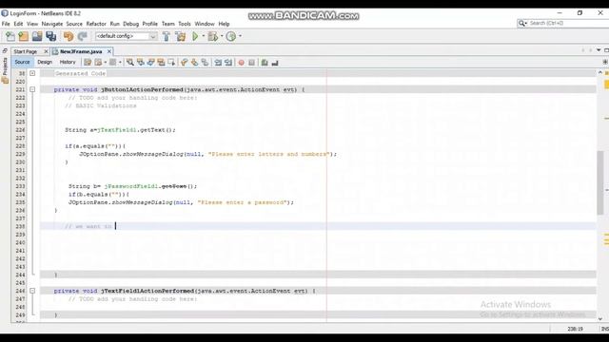
Task: Open the Forward history dropdown arrow
Action: 120,63
